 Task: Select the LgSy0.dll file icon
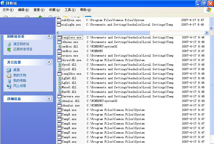tap(59, 78)
